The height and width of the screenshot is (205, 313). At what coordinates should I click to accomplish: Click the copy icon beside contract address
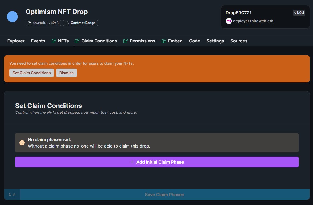click(30, 23)
